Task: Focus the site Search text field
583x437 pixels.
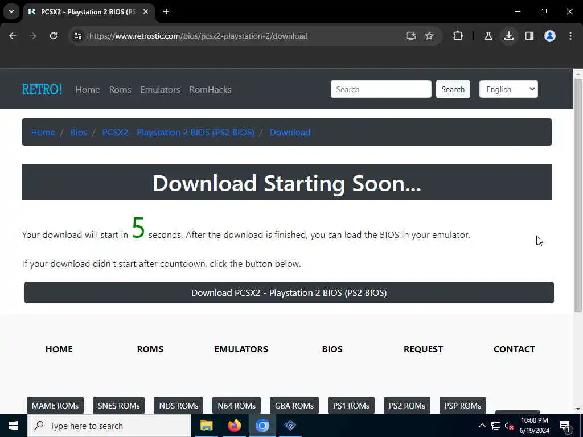Action: click(x=381, y=89)
